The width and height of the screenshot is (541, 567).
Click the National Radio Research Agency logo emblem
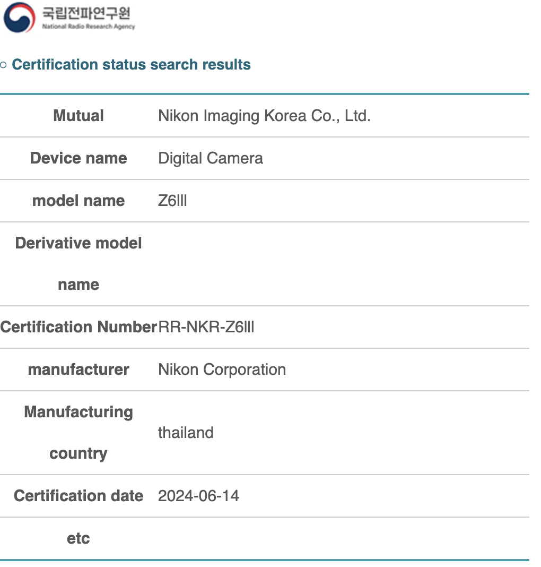tap(19, 17)
